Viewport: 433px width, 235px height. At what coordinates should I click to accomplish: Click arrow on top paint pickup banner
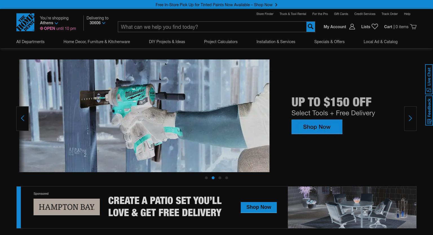[x=276, y=5]
